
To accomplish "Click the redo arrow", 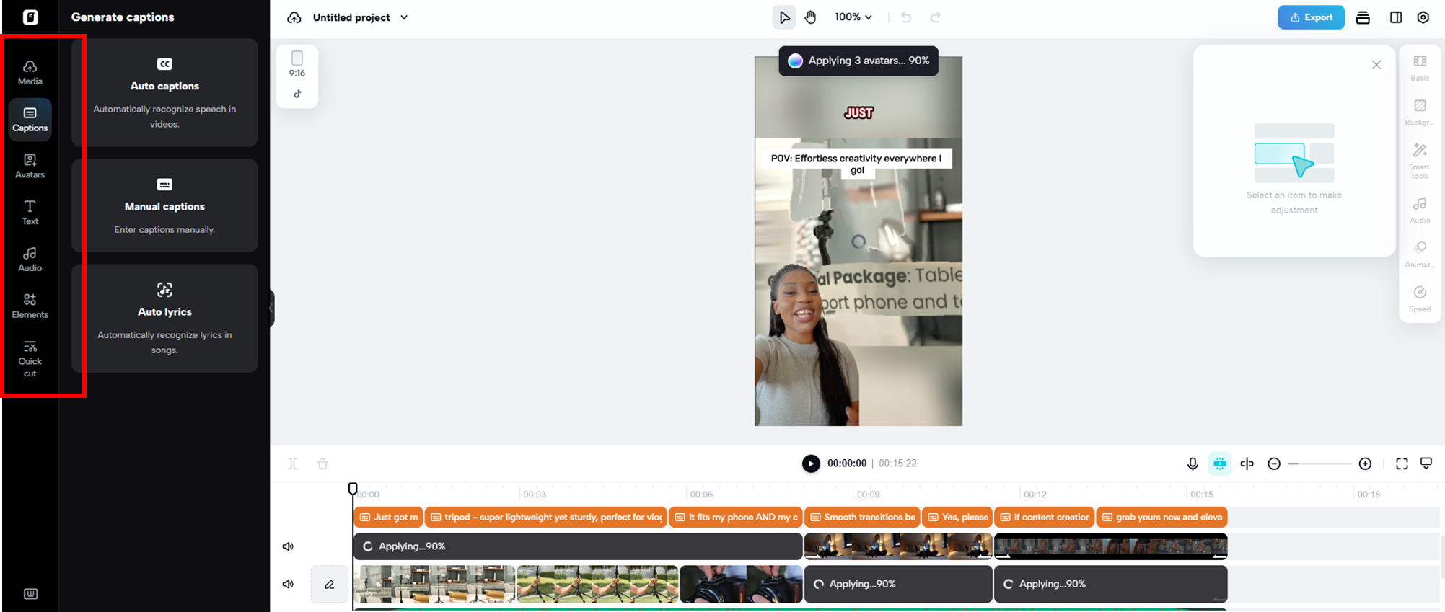I will pyautogui.click(x=936, y=17).
